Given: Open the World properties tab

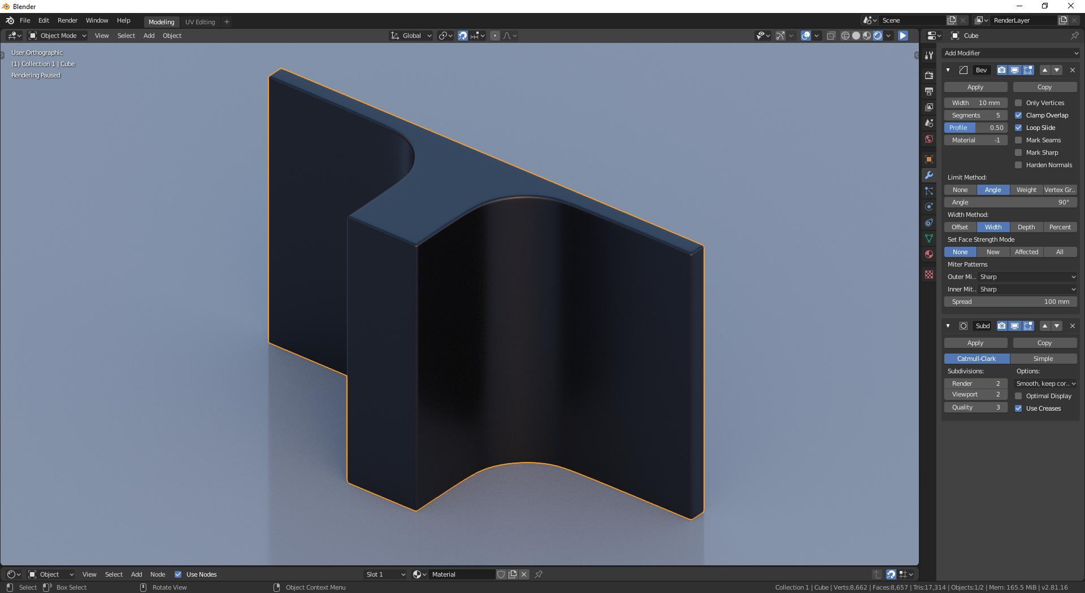Looking at the screenshot, I should pos(928,139).
